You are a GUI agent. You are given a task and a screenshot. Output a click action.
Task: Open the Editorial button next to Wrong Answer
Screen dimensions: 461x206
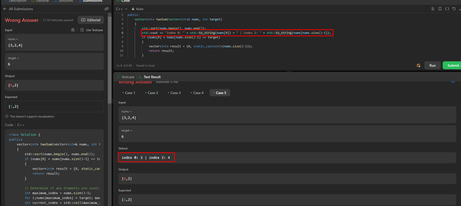coord(91,20)
